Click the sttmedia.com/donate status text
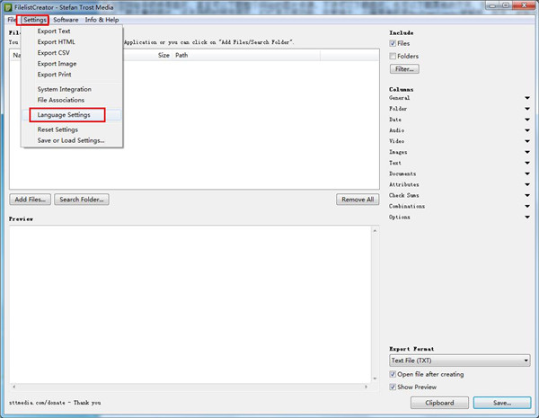 (x=55, y=403)
